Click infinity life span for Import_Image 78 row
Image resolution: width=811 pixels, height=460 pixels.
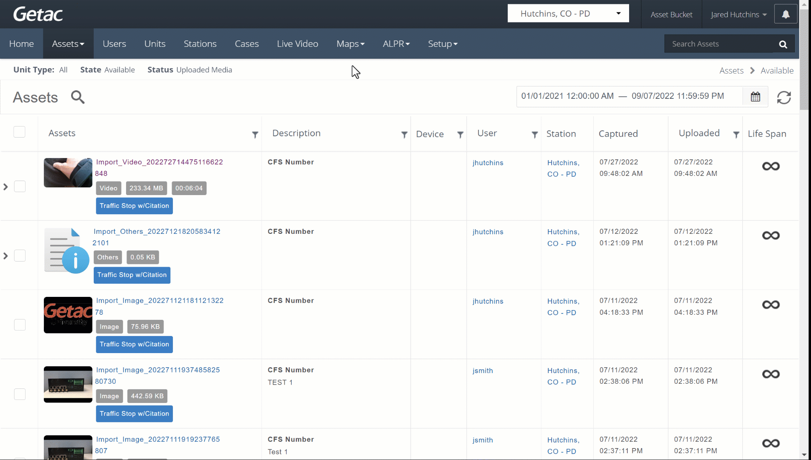[x=771, y=305]
